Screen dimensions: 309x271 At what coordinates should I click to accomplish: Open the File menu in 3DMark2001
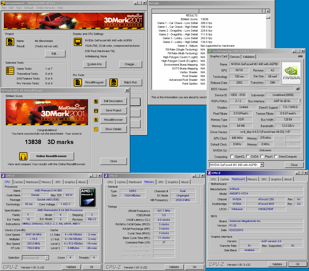pyautogui.click(x=4, y=8)
